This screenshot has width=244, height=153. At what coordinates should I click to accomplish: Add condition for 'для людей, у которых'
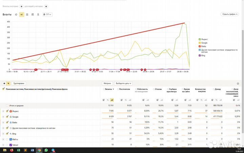(x=46, y=6)
